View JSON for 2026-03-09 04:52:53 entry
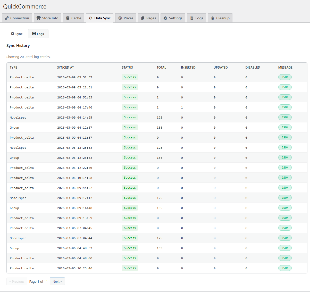310x292 pixels. (285, 97)
